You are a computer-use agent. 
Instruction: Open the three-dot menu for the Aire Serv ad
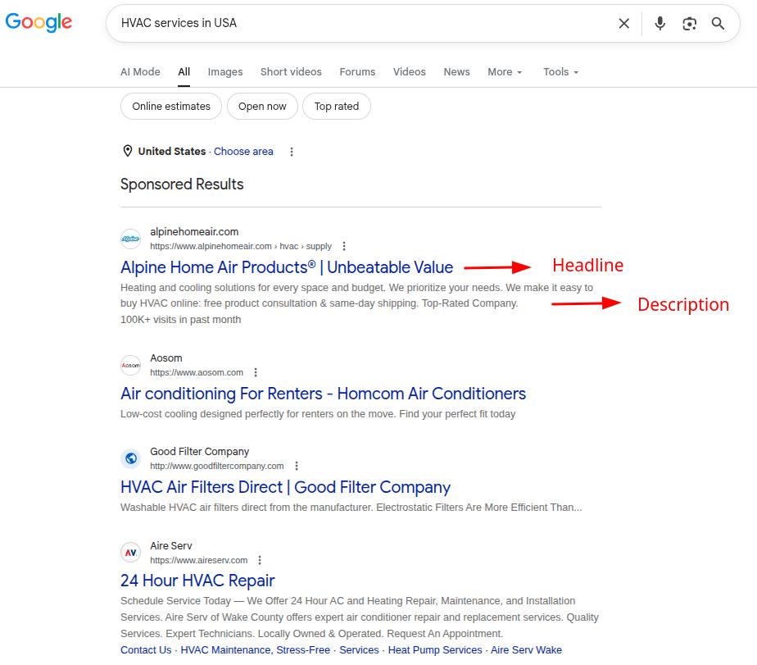point(260,560)
